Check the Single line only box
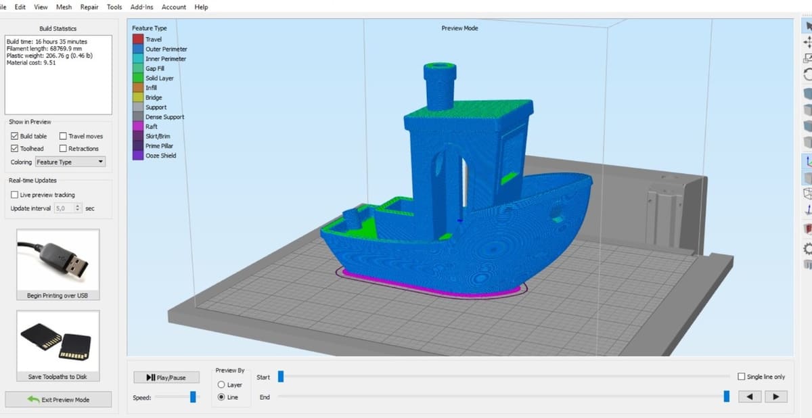The width and height of the screenshot is (812, 418). point(741,377)
